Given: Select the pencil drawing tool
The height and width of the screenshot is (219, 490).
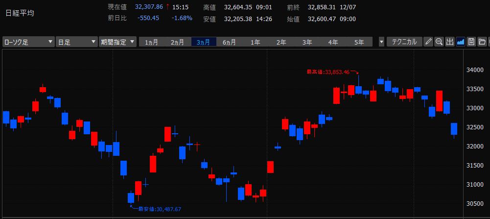Looking at the screenshot, I should (428, 42).
